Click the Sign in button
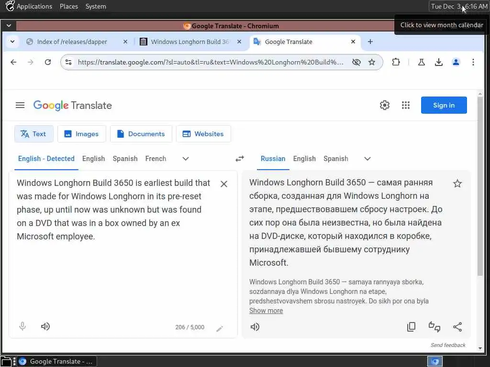Image resolution: width=490 pixels, height=367 pixels. pyautogui.click(x=444, y=105)
